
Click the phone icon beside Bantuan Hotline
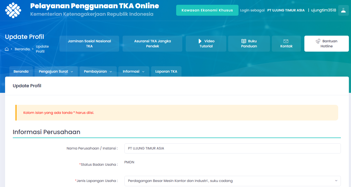[x=318, y=41]
